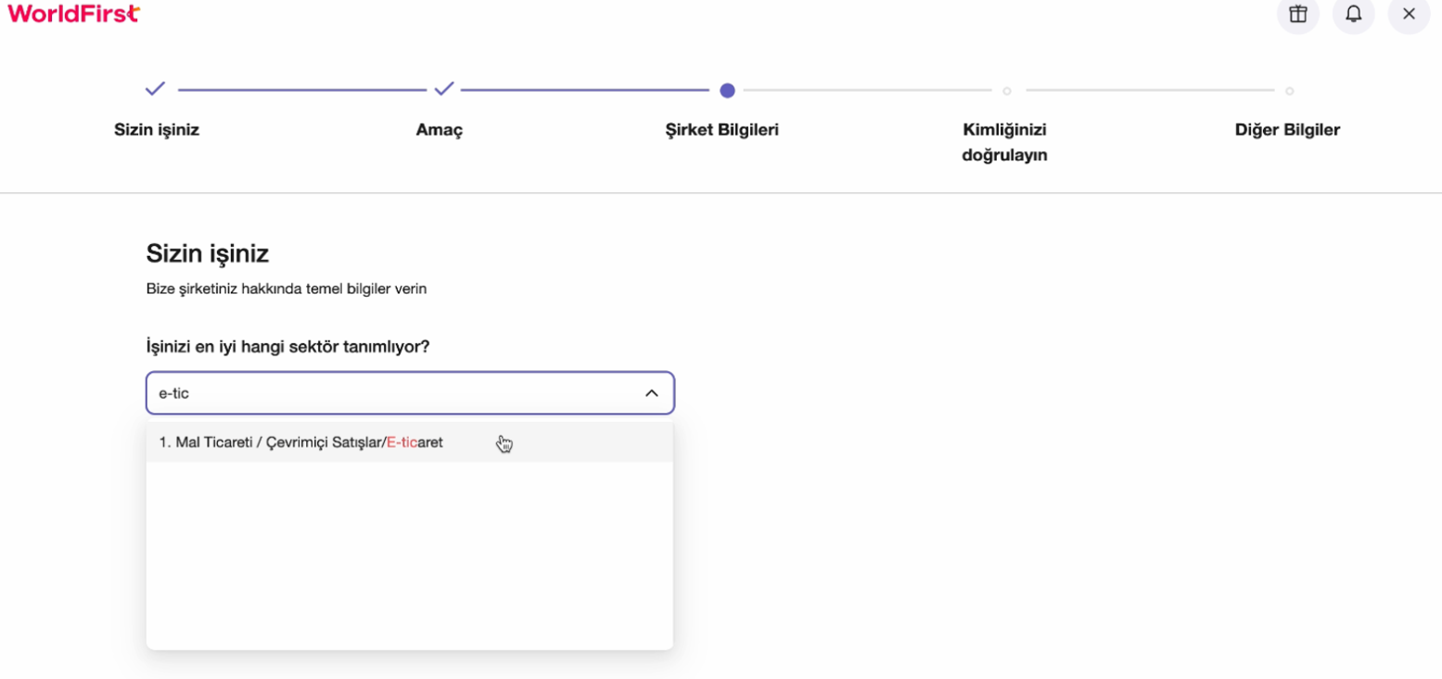Click the large Sizin işiniz page heading
The height and width of the screenshot is (679, 1442).
(x=208, y=253)
